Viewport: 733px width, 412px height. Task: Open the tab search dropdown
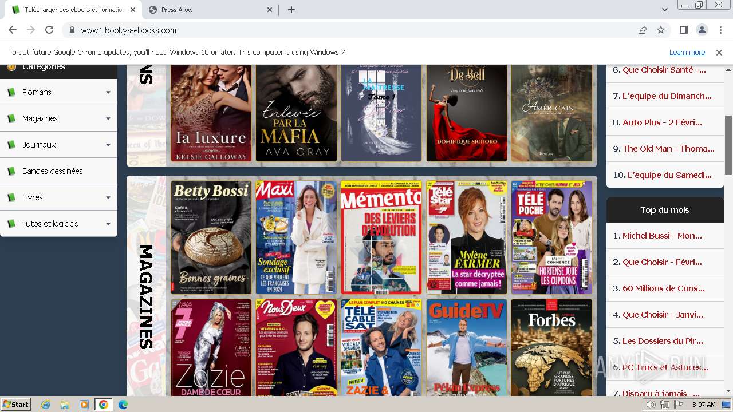point(664,10)
